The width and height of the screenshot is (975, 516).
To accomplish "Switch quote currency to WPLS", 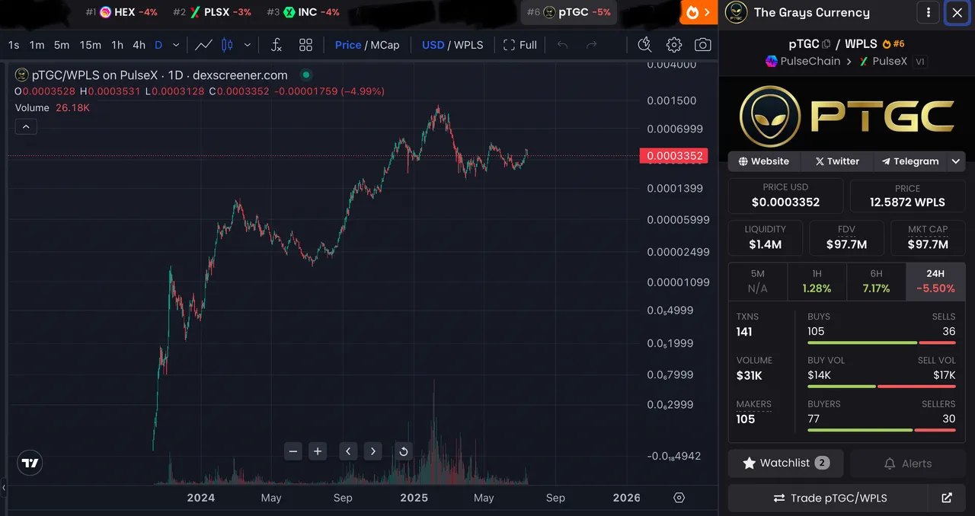I will click(468, 45).
